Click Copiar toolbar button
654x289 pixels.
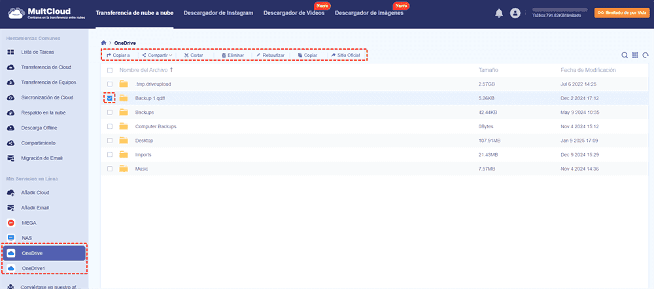click(x=307, y=55)
